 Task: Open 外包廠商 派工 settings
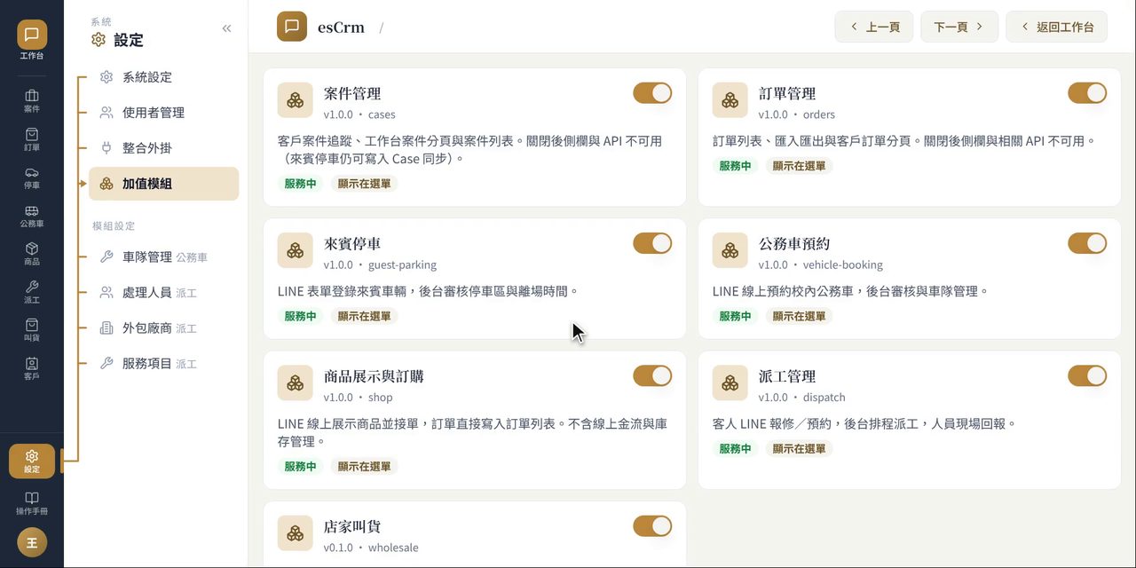(x=163, y=328)
